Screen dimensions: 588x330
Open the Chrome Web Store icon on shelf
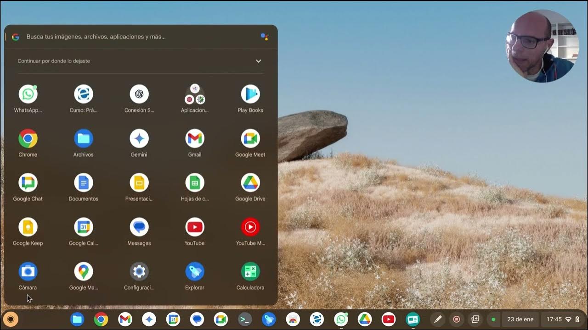(293, 319)
